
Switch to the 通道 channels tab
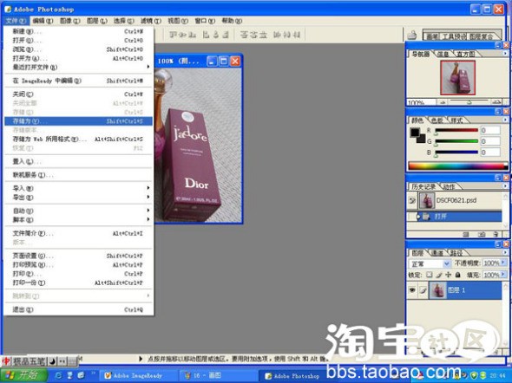pyautogui.click(x=437, y=253)
